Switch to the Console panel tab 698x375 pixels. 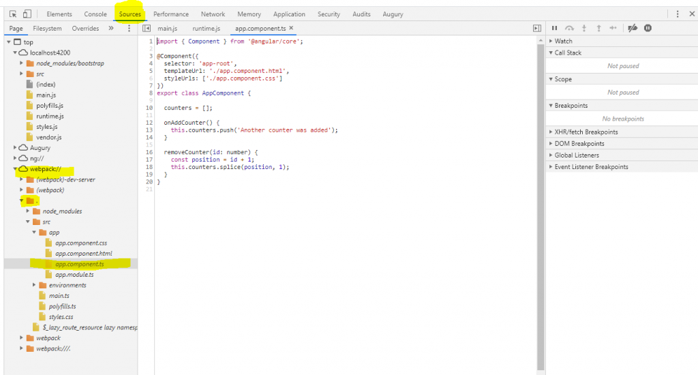pos(95,14)
